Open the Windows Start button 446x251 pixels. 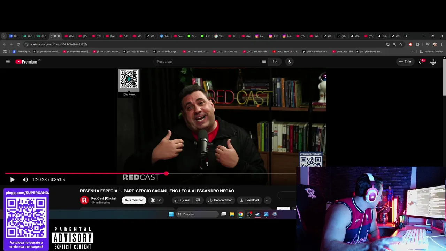[171, 214]
